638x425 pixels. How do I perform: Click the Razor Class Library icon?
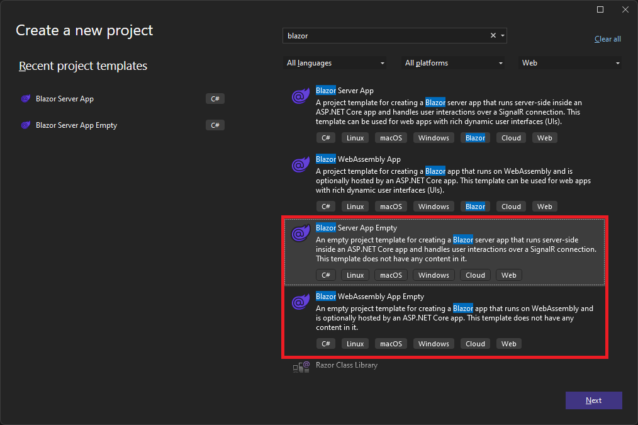(x=301, y=367)
